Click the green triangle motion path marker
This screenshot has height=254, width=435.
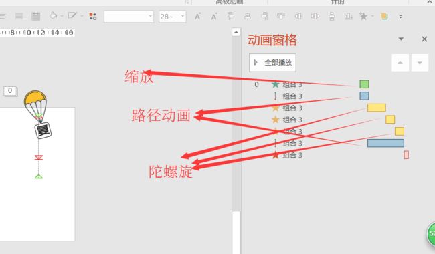pyautogui.click(x=39, y=176)
